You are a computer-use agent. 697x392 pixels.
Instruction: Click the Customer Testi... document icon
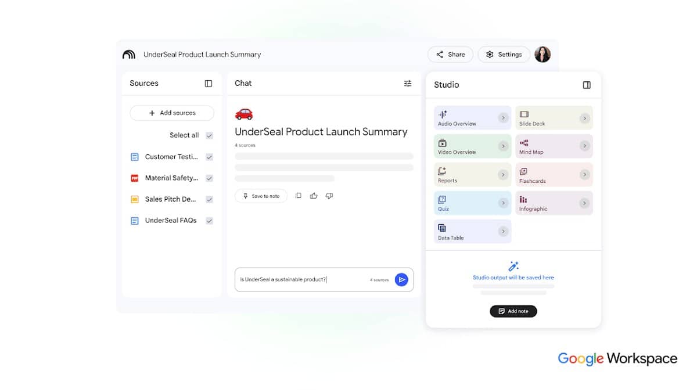[x=135, y=157]
